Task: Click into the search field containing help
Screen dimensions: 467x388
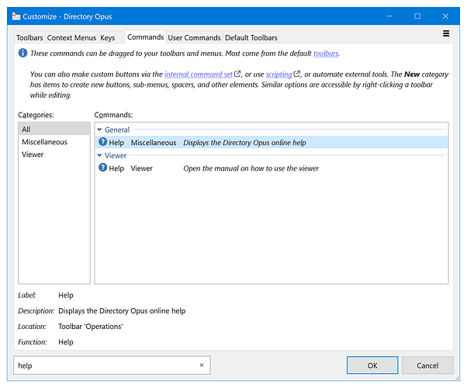Action: pyautogui.click(x=101, y=365)
